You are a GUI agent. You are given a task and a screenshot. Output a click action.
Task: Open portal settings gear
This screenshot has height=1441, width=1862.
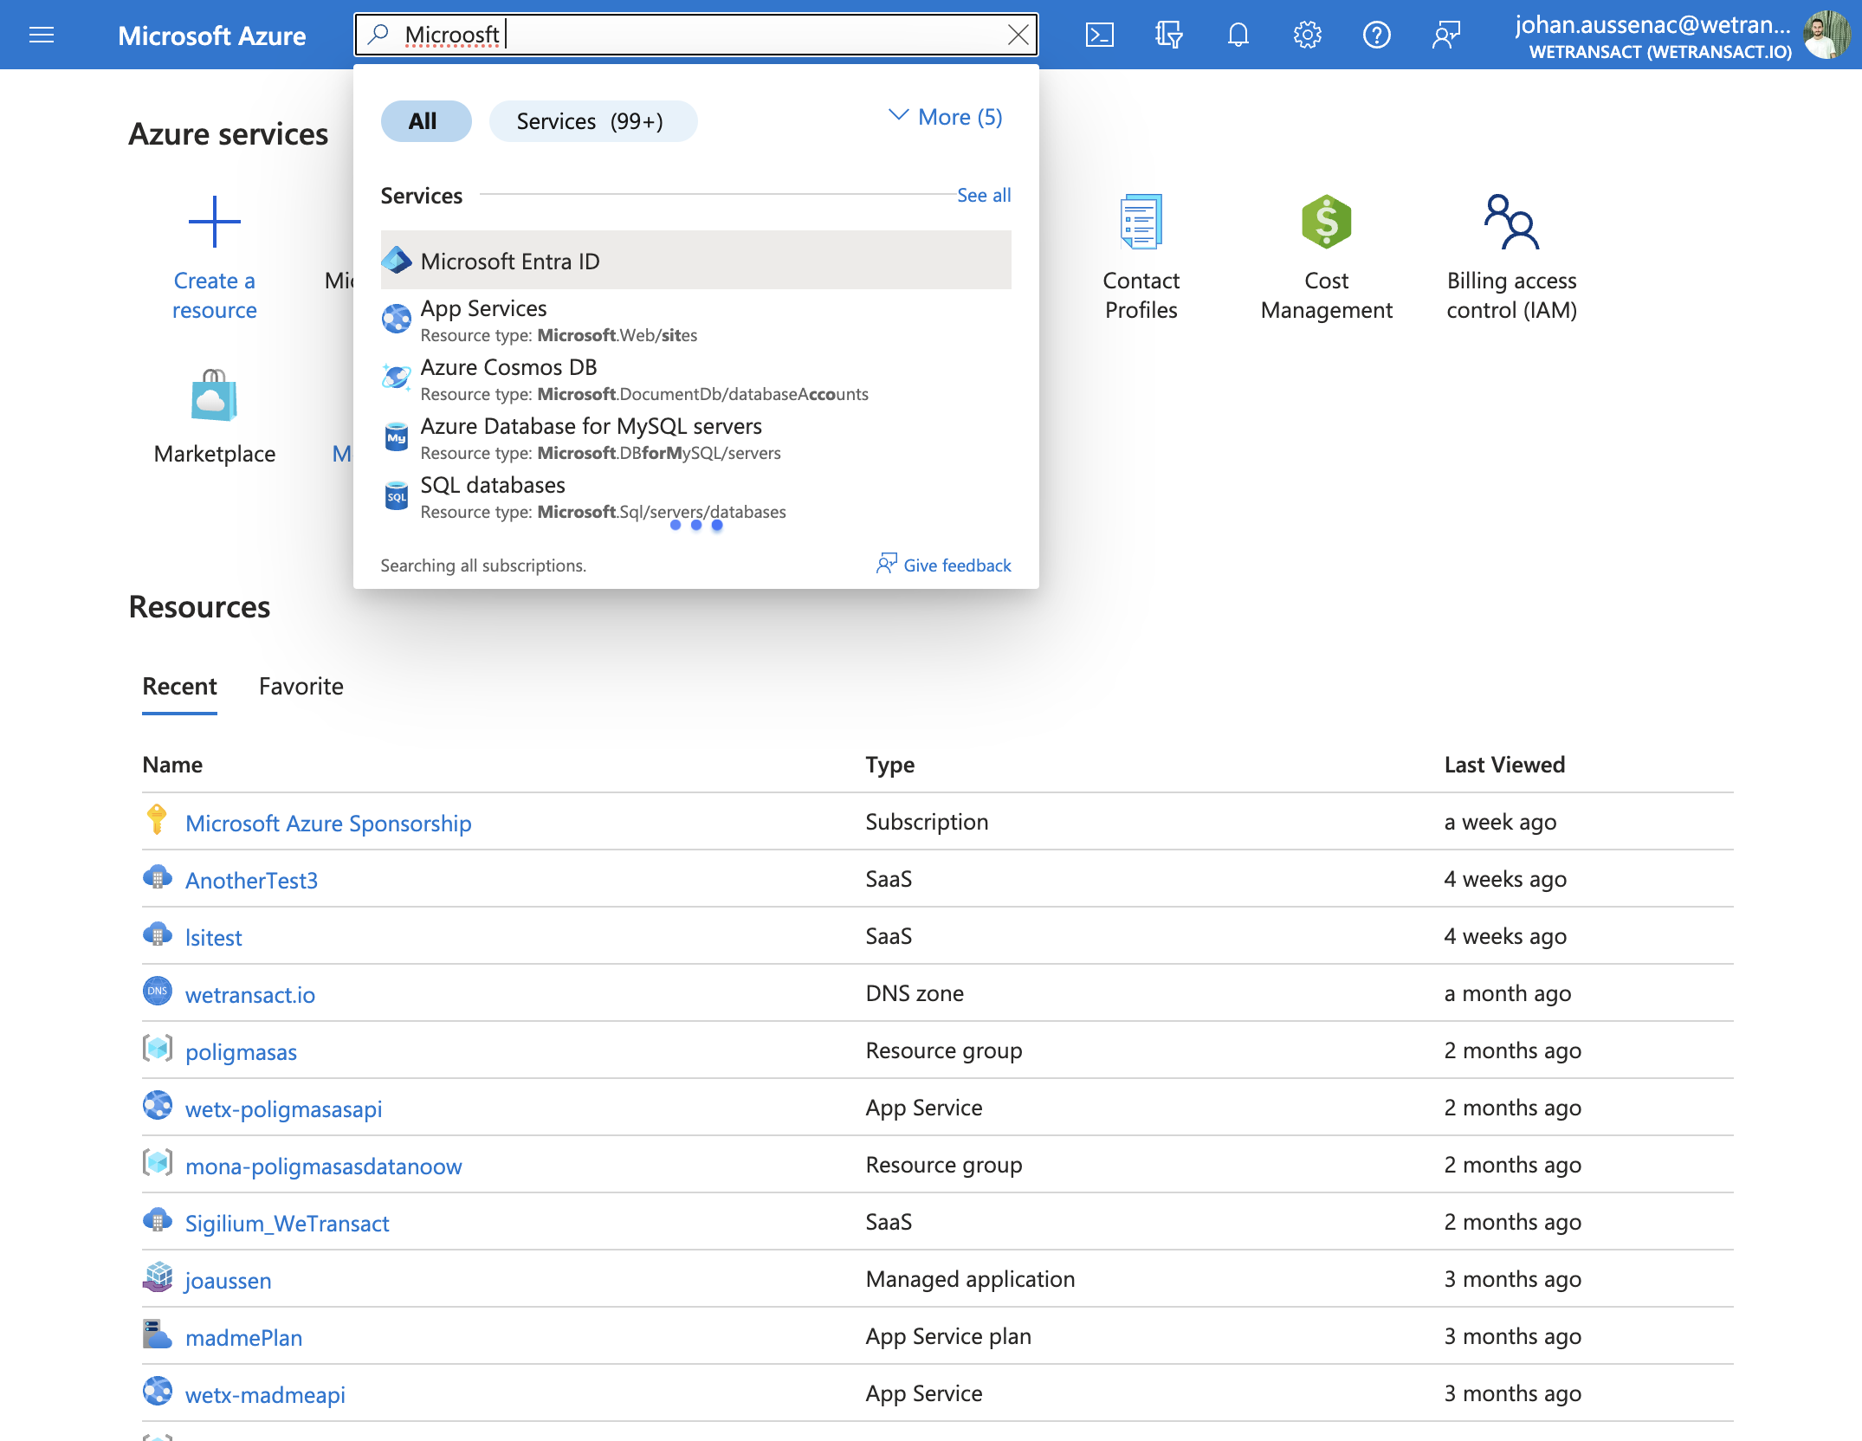pyautogui.click(x=1307, y=35)
